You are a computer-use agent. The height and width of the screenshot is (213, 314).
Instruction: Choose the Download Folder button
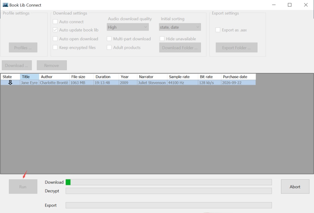coord(180,48)
